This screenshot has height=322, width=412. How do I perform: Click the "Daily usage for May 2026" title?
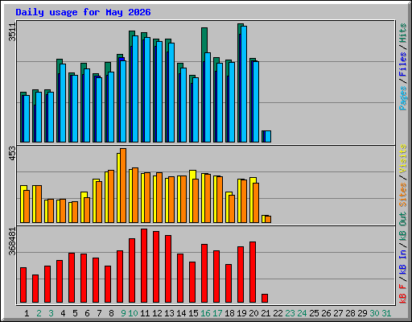(83, 12)
